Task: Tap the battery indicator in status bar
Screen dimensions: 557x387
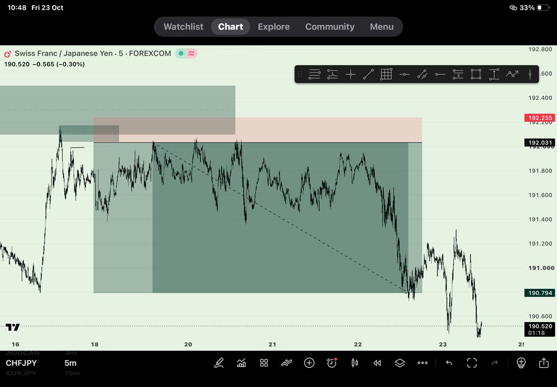Action: click(x=544, y=7)
